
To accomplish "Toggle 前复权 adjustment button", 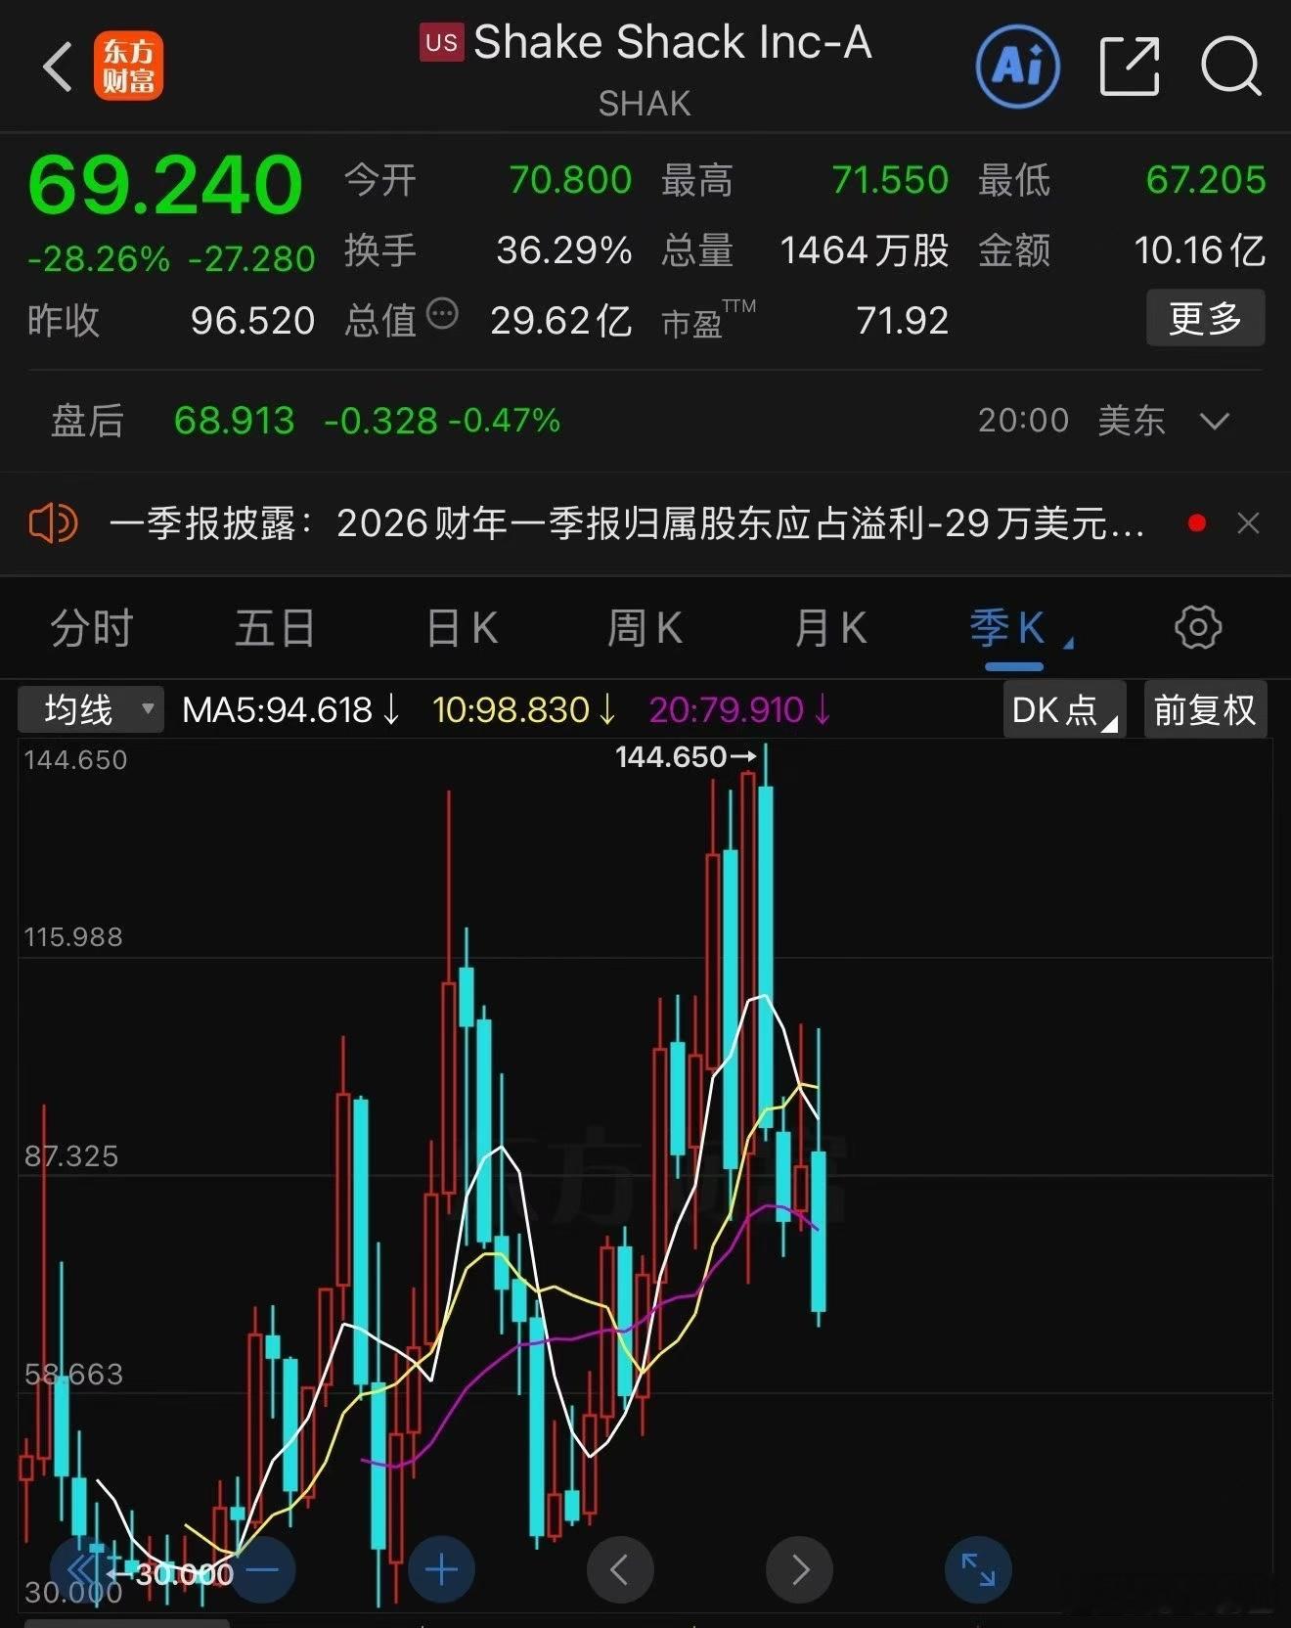I will (x=1205, y=709).
